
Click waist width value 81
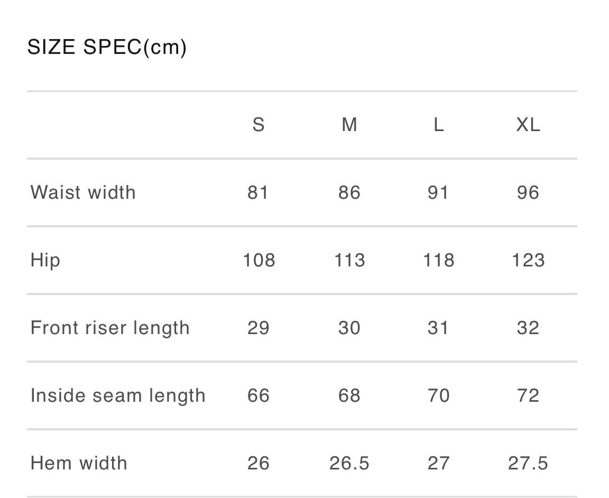tap(259, 192)
